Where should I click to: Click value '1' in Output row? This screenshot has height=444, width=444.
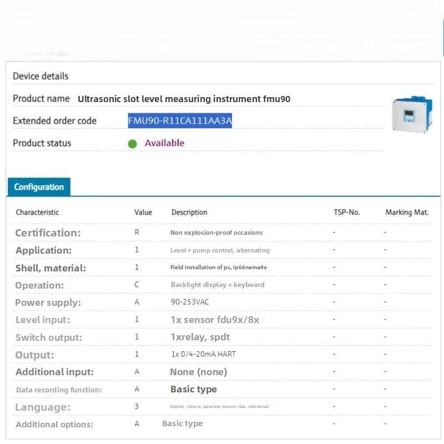pyautogui.click(x=137, y=354)
